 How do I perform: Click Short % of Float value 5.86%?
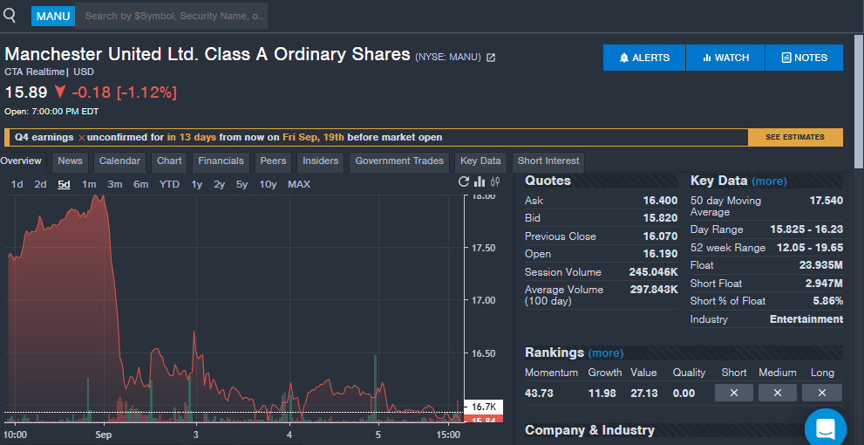(x=827, y=301)
